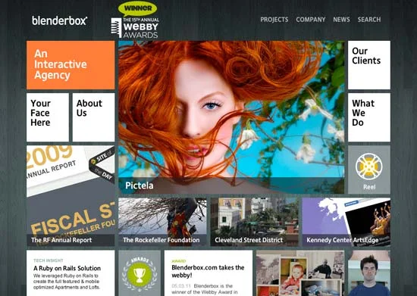Image resolution: width=417 pixels, height=296 pixels.
Task: Open the Kennedy Center ArtsEdge project
Action: (x=346, y=222)
